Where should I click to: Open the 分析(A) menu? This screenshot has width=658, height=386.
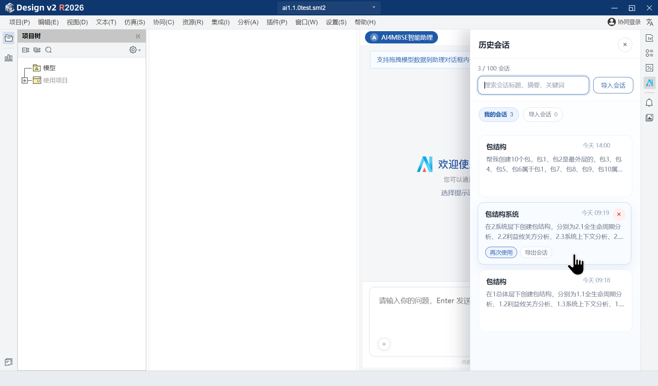pyautogui.click(x=248, y=22)
